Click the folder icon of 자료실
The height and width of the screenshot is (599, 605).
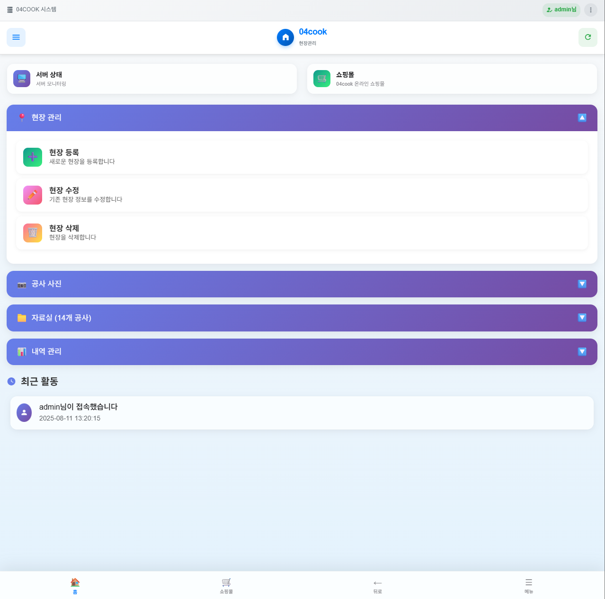click(22, 318)
